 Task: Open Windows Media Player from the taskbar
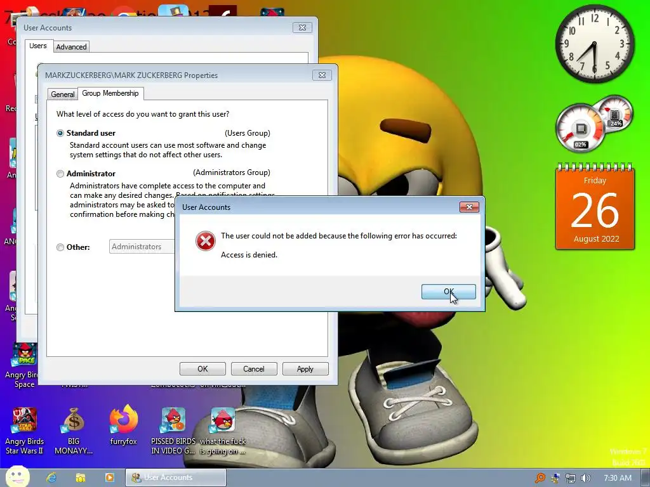(109, 477)
